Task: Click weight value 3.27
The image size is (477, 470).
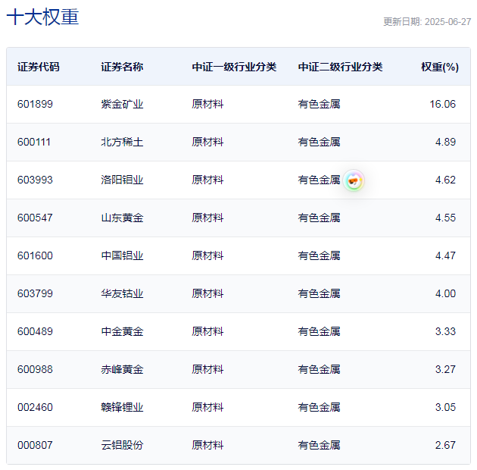Action: point(445,369)
